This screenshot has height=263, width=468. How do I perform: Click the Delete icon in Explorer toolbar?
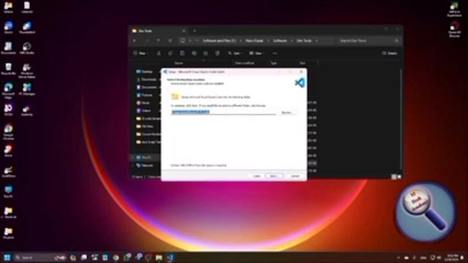pyautogui.click(x=217, y=53)
